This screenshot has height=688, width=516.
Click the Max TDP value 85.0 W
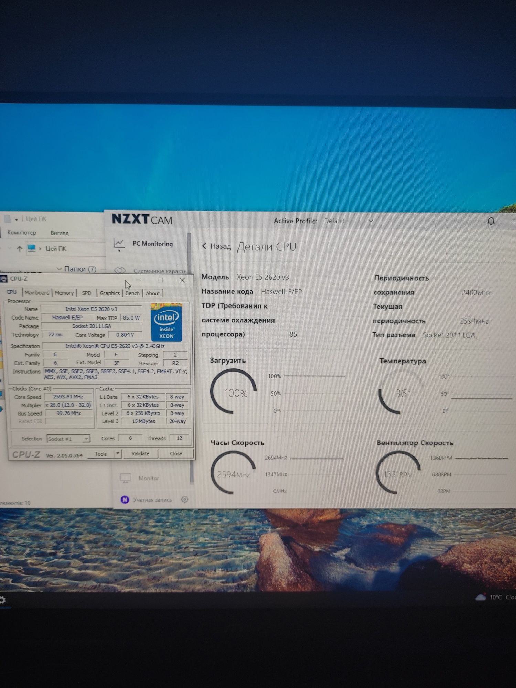[x=131, y=318]
